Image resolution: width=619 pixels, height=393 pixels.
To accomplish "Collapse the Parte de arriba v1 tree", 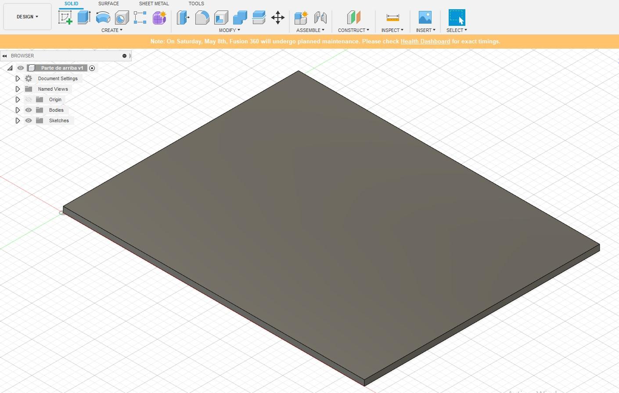I will point(10,68).
